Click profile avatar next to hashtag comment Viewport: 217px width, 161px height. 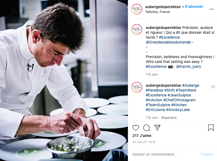[137, 87]
